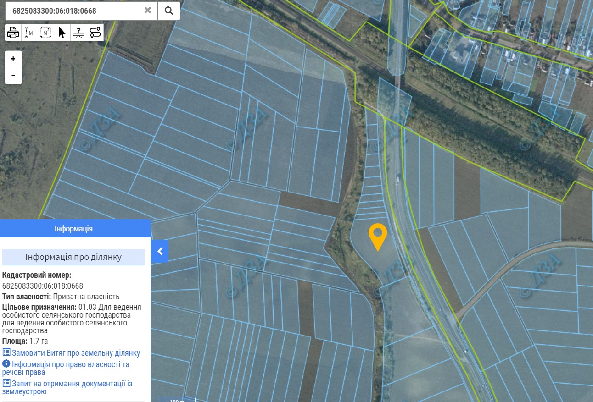593x402 pixels.
Task: Click the cadastral number search input
Action: point(73,11)
